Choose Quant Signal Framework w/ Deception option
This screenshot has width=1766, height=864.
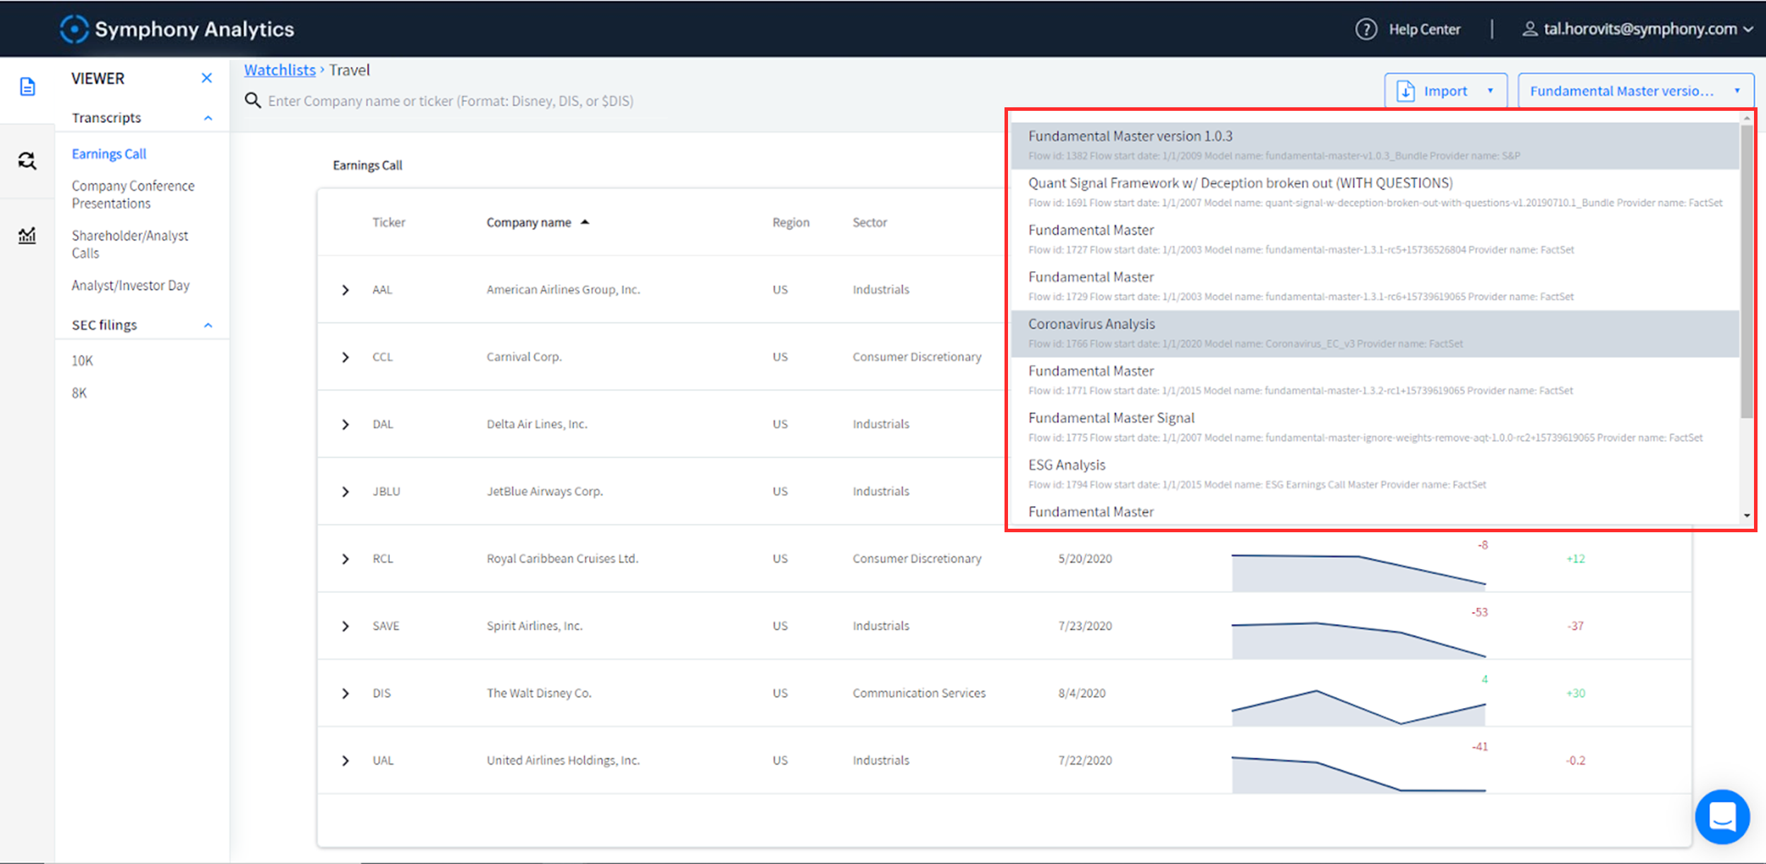pyautogui.click(x=1375, y=192)
